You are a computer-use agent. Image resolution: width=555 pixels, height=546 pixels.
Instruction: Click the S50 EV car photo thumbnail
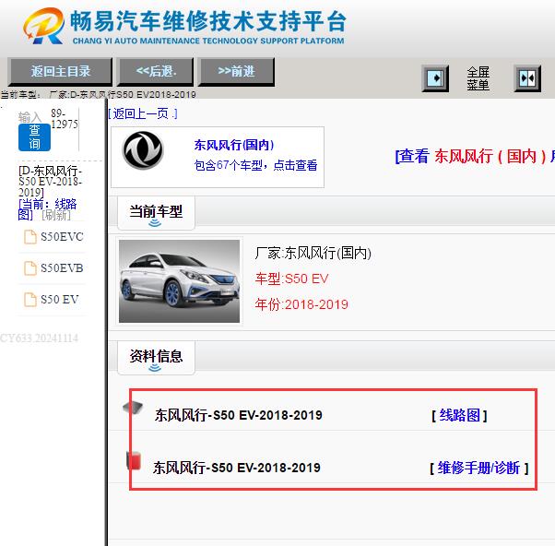pyautogui.click(x=180, y=281)
